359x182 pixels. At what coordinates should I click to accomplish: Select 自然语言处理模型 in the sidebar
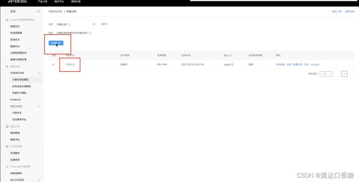[x=22, y=86]
